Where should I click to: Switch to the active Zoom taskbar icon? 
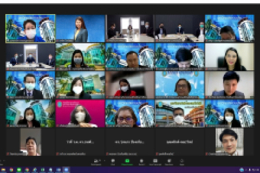pyautogui.click(x=66, y=170)
